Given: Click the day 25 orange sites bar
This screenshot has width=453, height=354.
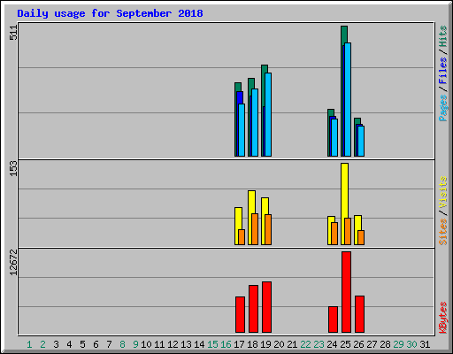Looking at the screenshot, I should pyautogui.click(x=348, y=231).
